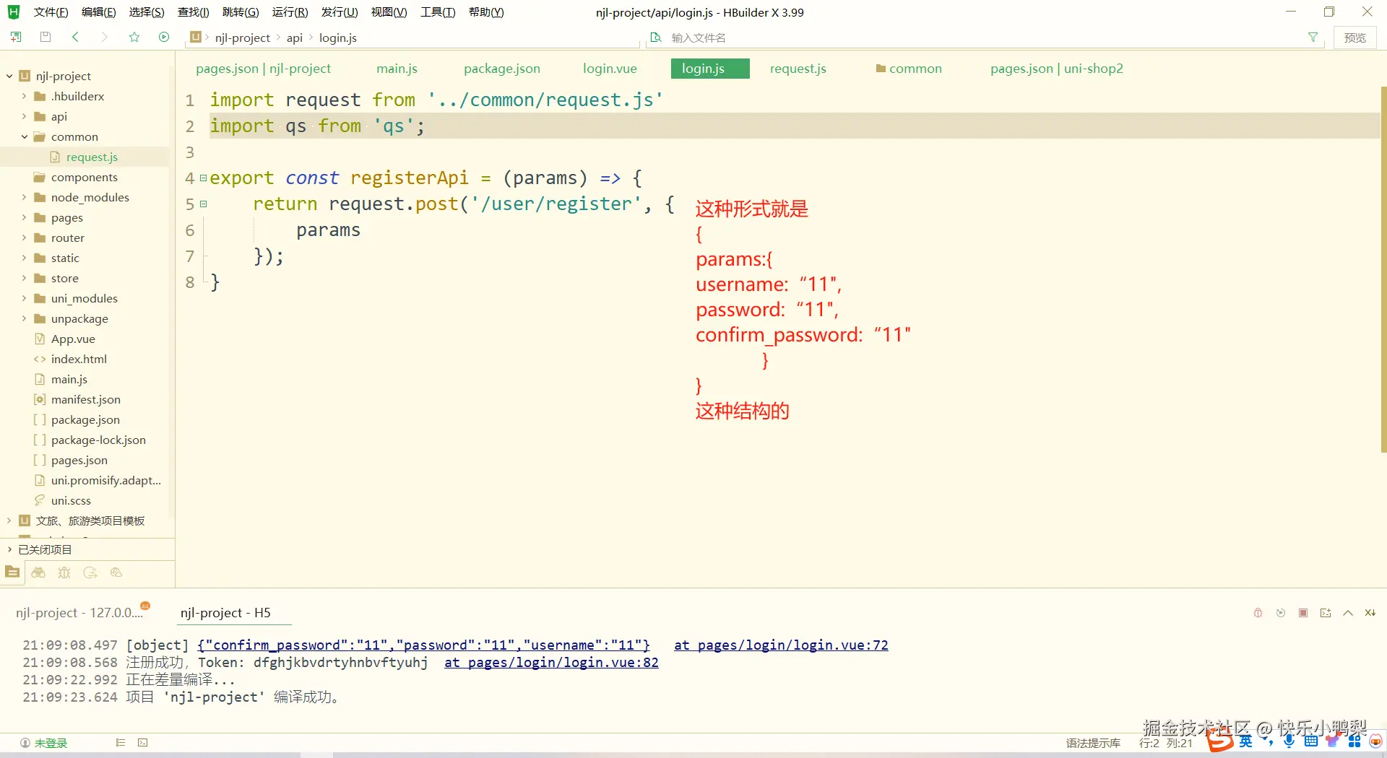Click the filter funnel icon
1387x758 pixels.
(1313, 38)
